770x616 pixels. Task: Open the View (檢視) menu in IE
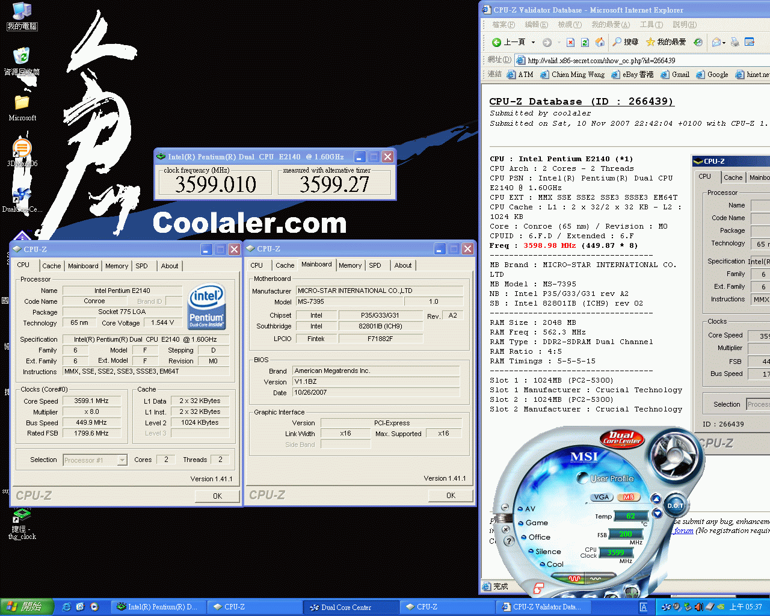click(x=569, y=25)
